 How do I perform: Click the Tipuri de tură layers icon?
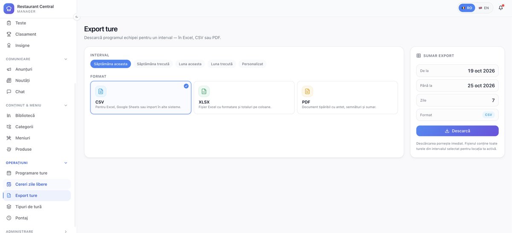point(9,207)
